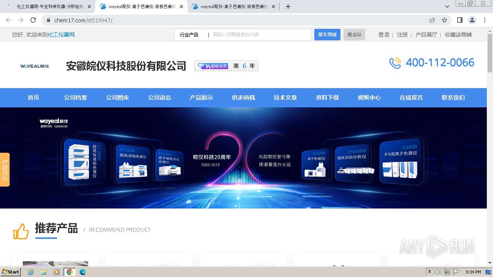The height and width of the screenshot is (277, 493).
Task: Open the 行业产品 search category dropdown
Action: pyautogui.click(x=191, y=35)
